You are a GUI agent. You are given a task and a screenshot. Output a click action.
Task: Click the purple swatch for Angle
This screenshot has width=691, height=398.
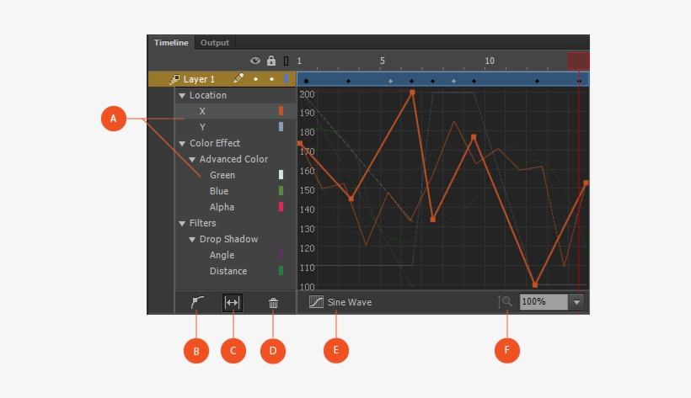click(281, 255)
